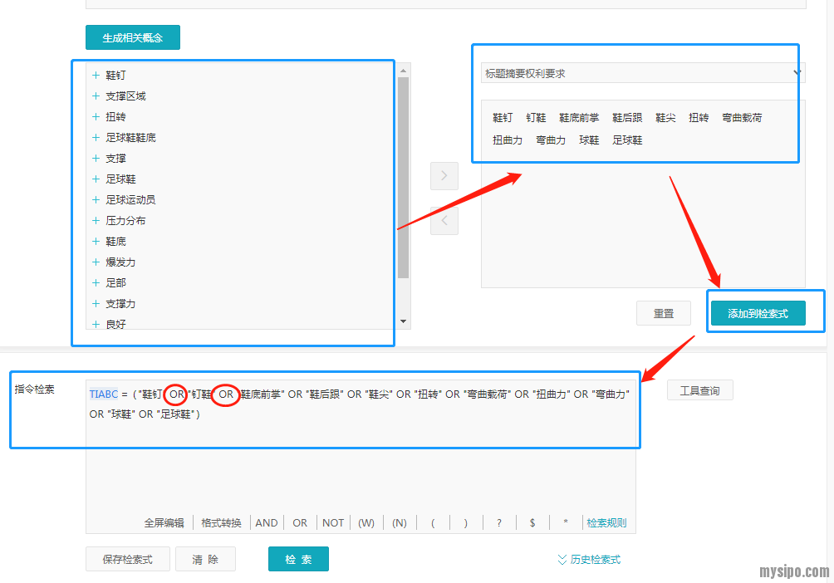Click the 重置 button
This screenshot has height=583, width=834.
664,313
